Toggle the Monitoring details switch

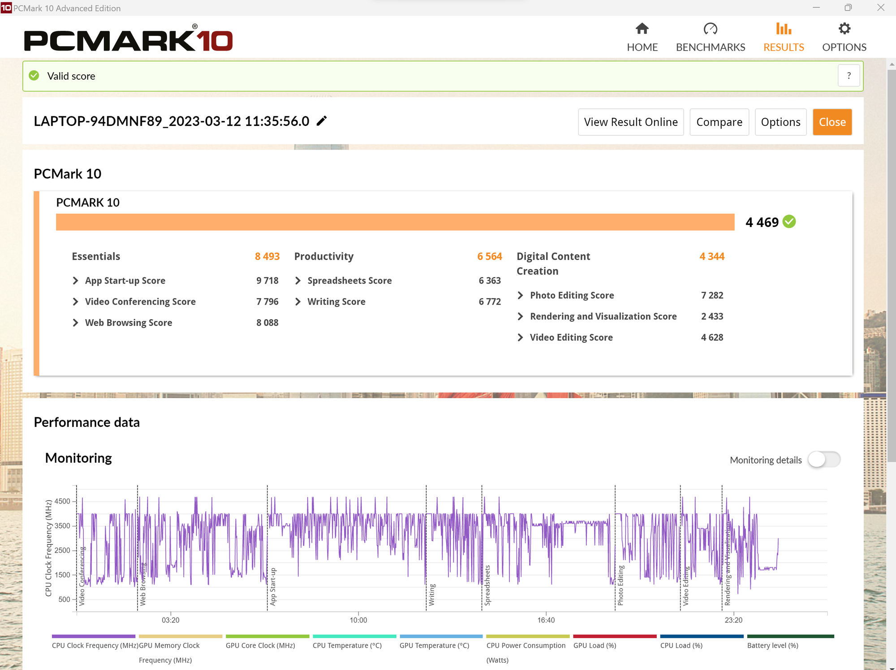(824, 460)
